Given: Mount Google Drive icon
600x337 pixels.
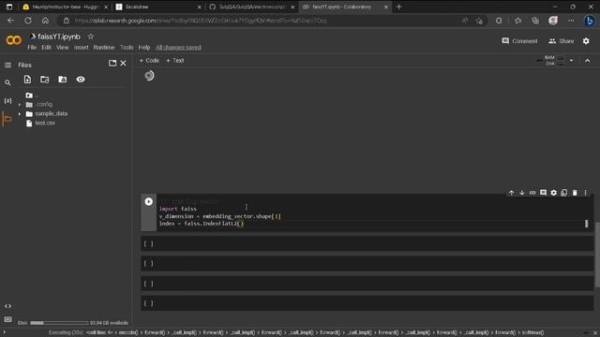Looking at the screenshot, I should pyautogui.click(x=63, y=79).
